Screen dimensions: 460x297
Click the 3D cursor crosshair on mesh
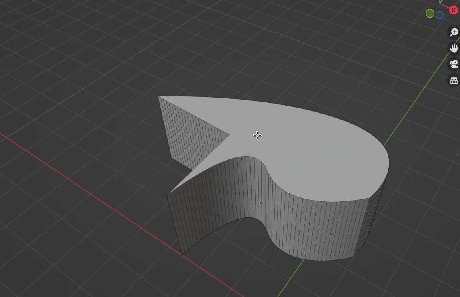(x=257, y=135)
